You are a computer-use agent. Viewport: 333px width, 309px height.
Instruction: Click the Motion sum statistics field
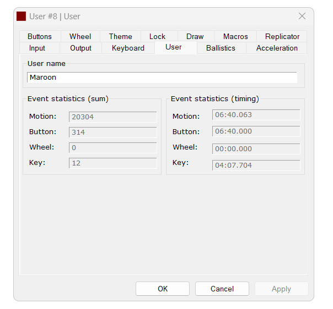point(112,117)
